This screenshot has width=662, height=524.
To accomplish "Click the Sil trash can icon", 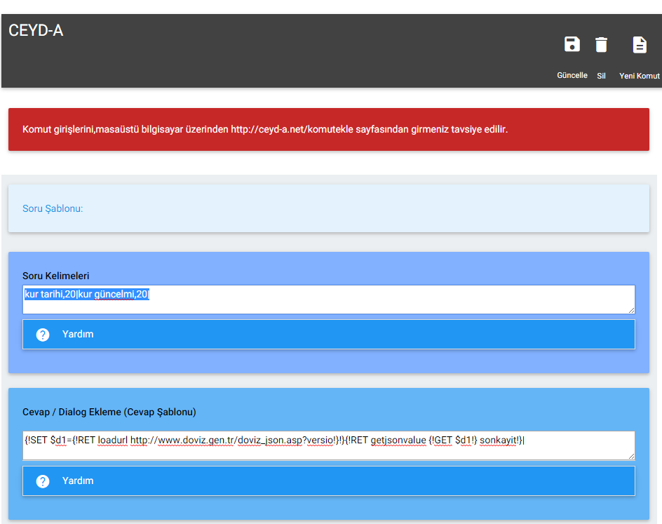I will [x=601, y=45].
